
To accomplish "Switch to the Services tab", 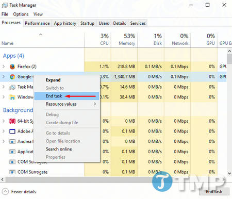I will [x=138, y=23].
